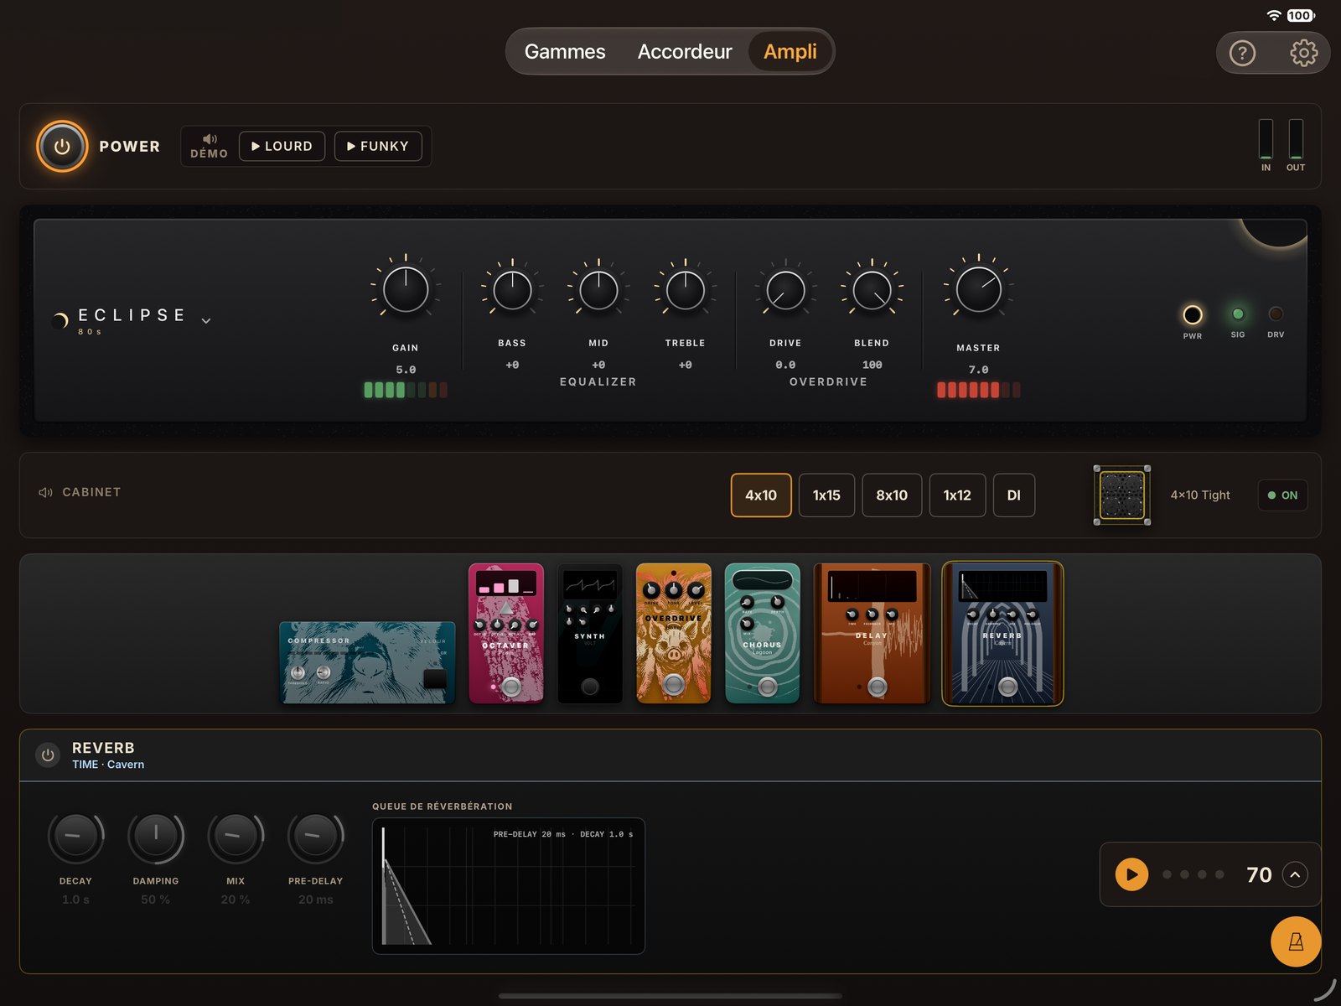The image size is (1341, 1006).
Task: Click the SIG indicator light
Action: (x=1238, y=314)
